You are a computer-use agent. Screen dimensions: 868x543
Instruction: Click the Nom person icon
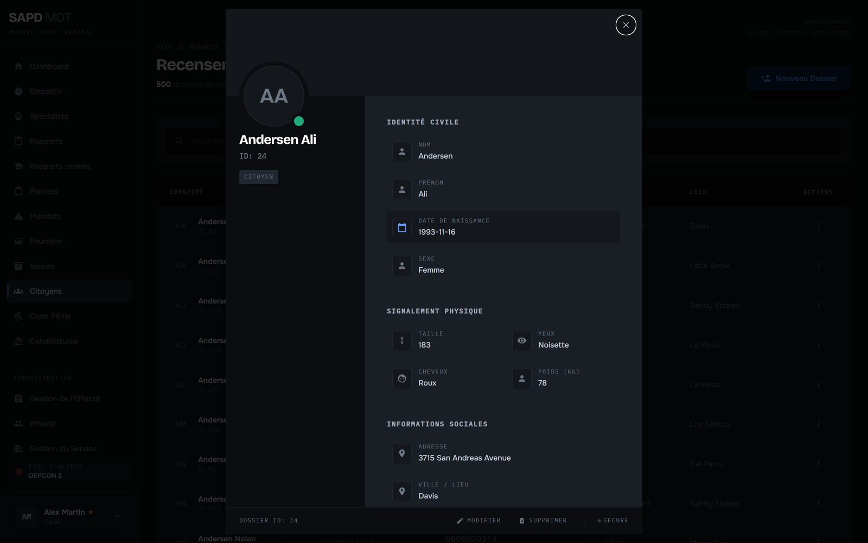[402, 151]
